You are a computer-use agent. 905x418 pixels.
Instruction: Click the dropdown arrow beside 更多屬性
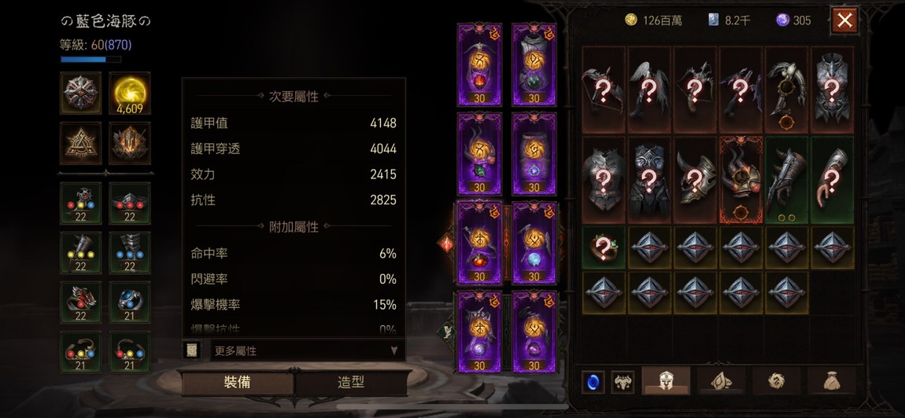pyautogui.click(x=394, y=350)
